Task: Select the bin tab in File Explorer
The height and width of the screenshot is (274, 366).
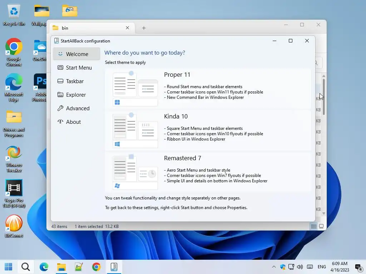Action: (x=92, y=28)
